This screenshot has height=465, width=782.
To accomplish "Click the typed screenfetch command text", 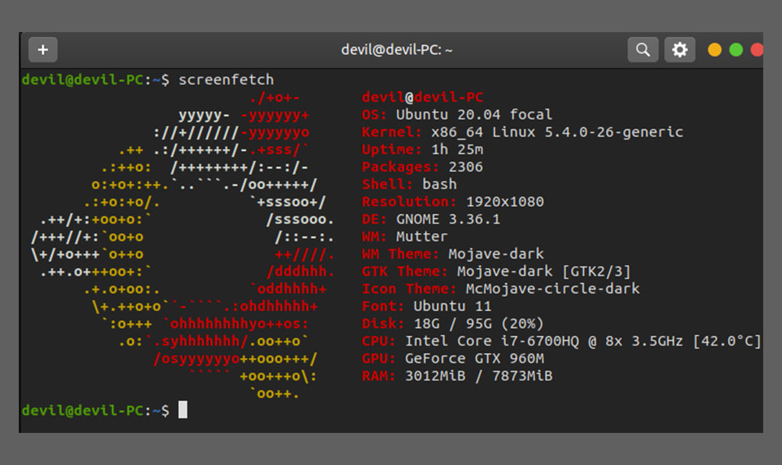I will click(226, 80).
